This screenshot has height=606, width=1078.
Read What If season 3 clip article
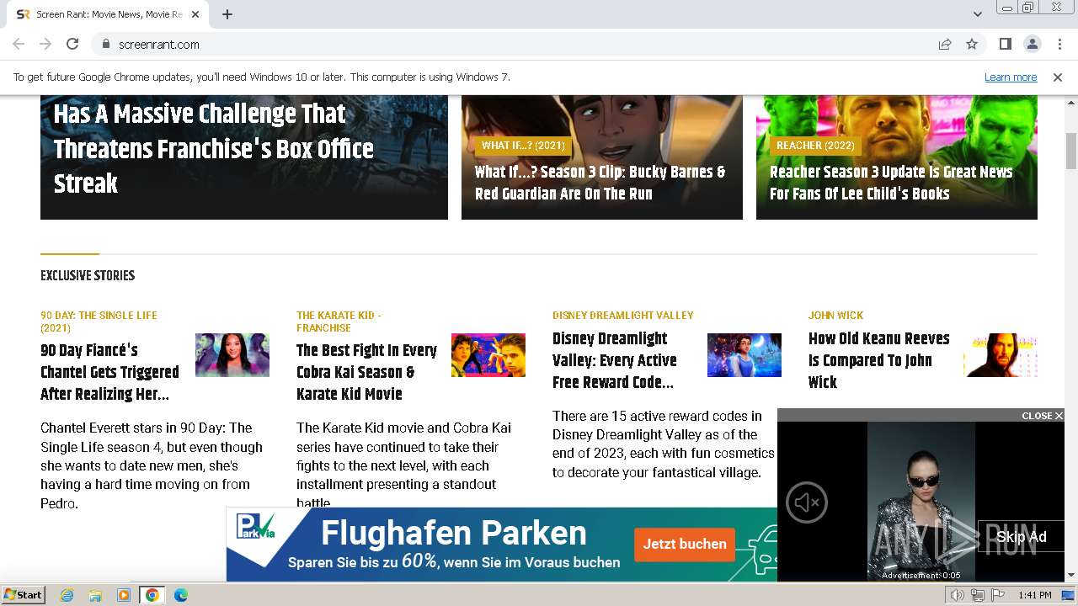click(x=600, y=183)
